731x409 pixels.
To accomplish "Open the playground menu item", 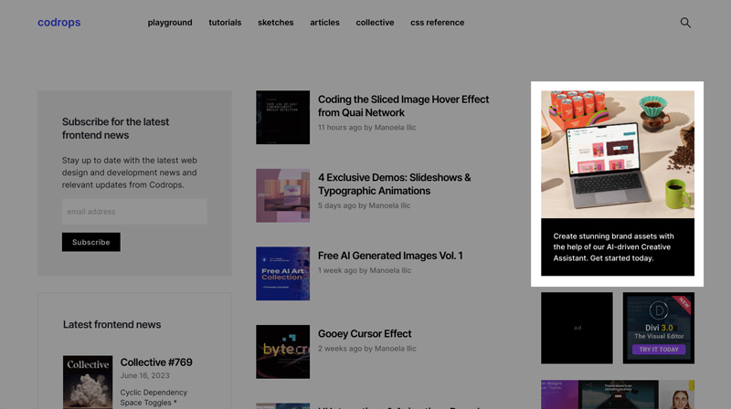I will pyautogui.click(x=170, y=22).
